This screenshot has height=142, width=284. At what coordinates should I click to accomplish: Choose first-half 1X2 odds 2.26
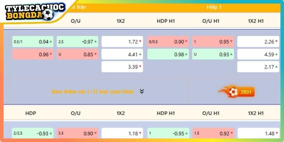click(258, 42)
